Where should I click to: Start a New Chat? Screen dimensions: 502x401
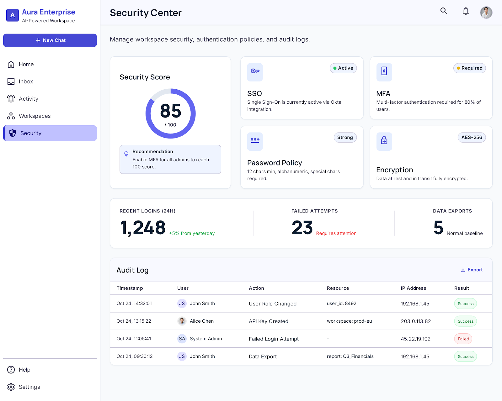pyautogui.click(x=50, y=40)
